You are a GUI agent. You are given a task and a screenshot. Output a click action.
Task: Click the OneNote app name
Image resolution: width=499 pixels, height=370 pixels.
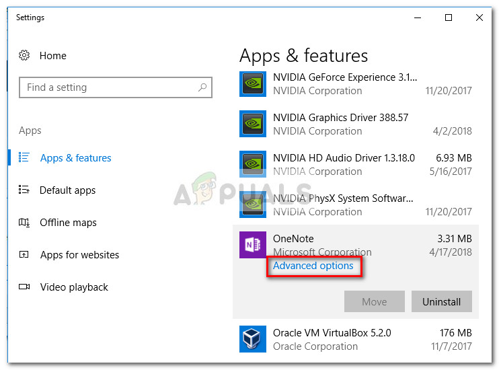click(293, 239)
